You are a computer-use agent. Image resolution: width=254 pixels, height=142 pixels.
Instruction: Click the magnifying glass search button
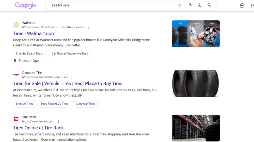209,5
